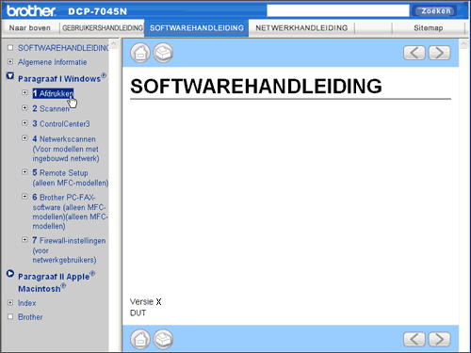Open the 1 Afdrukken link
Viewport: 471px width, 353px height.
53,93
